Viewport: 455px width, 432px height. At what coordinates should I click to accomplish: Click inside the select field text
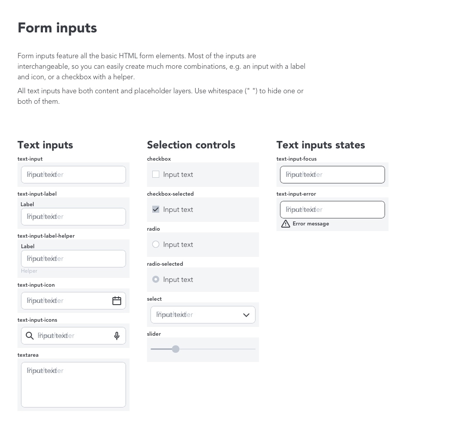pyautogui.click(x=175, y=315)
